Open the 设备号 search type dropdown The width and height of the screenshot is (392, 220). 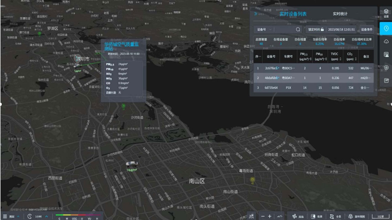tap(264, 29)
